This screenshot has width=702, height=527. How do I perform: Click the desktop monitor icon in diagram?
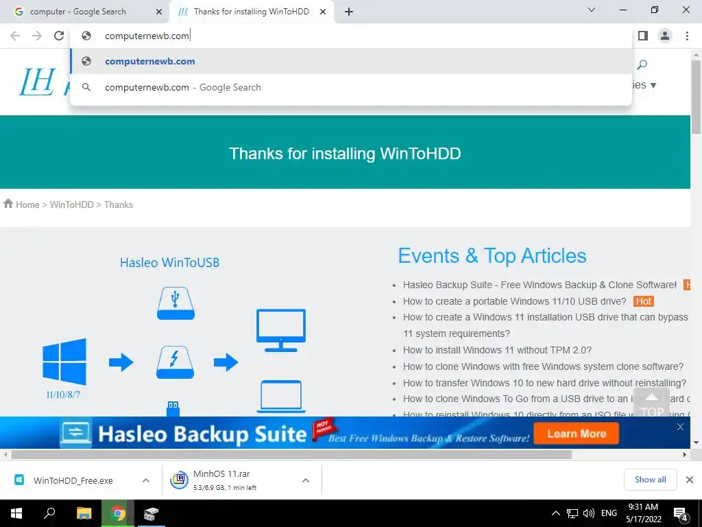click(x=280, y=331)
